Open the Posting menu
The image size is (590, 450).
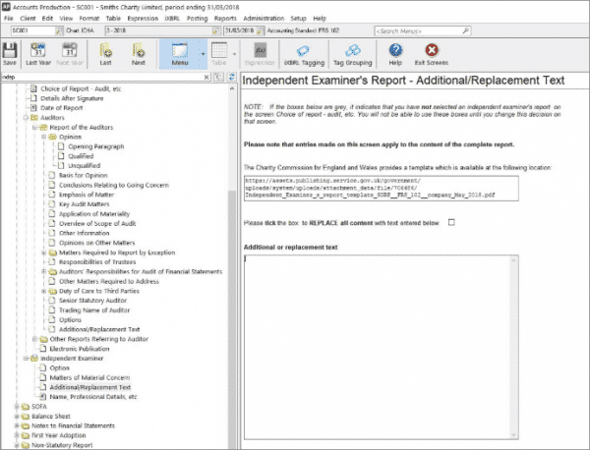click(226, 19)
